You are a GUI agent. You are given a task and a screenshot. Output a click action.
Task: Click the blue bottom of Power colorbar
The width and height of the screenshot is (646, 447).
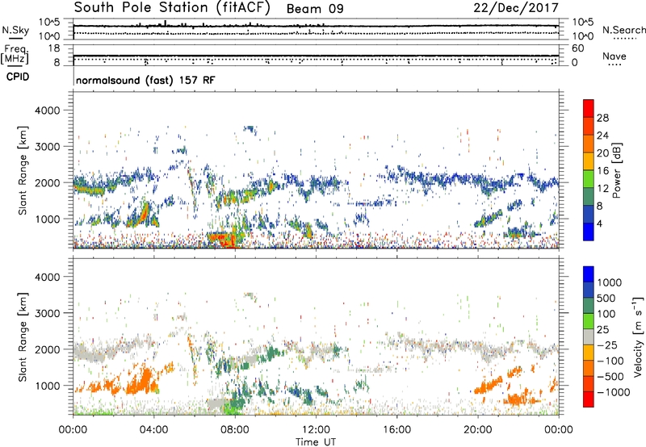pos(589,232)
